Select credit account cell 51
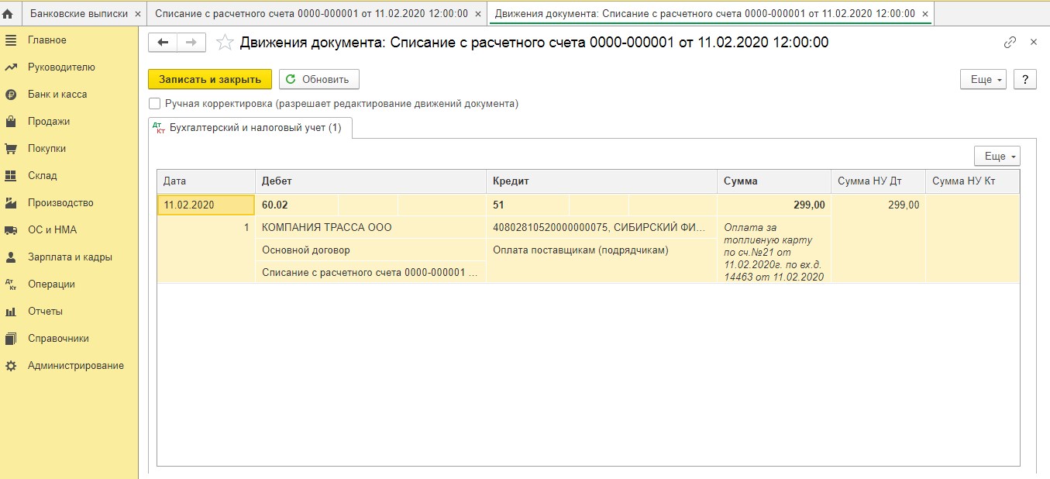Screen dimensions: 1050x479 coord(528,205)
